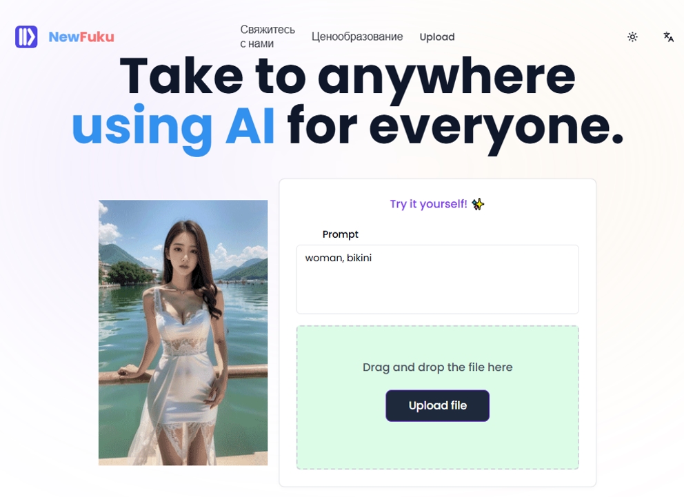
Task: Open the Свяжитесь с нами menu item
Action: (x=268, y=37)
